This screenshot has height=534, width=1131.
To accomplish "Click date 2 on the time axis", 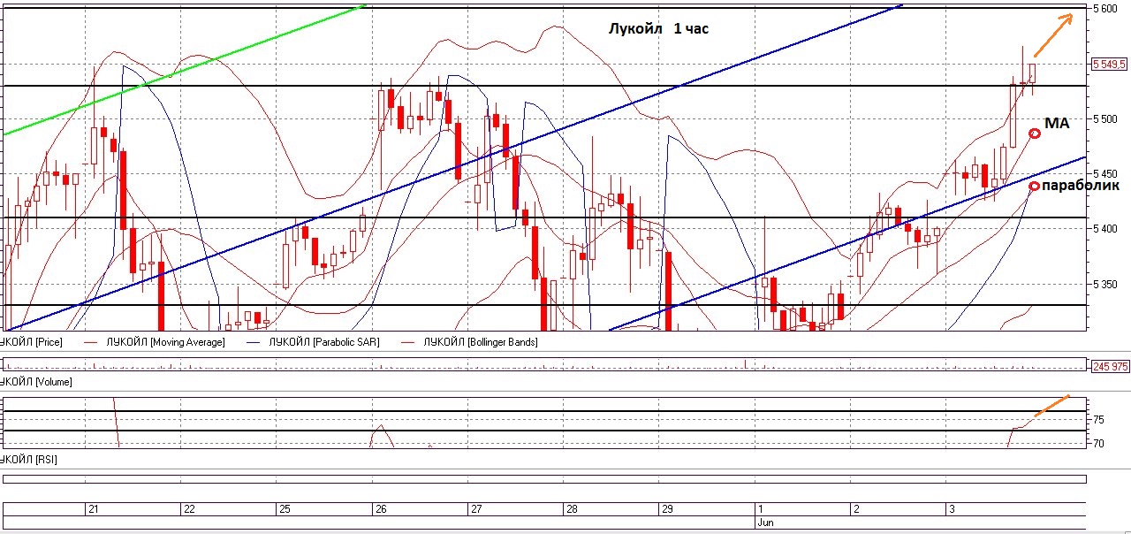I will pos(855,509).
